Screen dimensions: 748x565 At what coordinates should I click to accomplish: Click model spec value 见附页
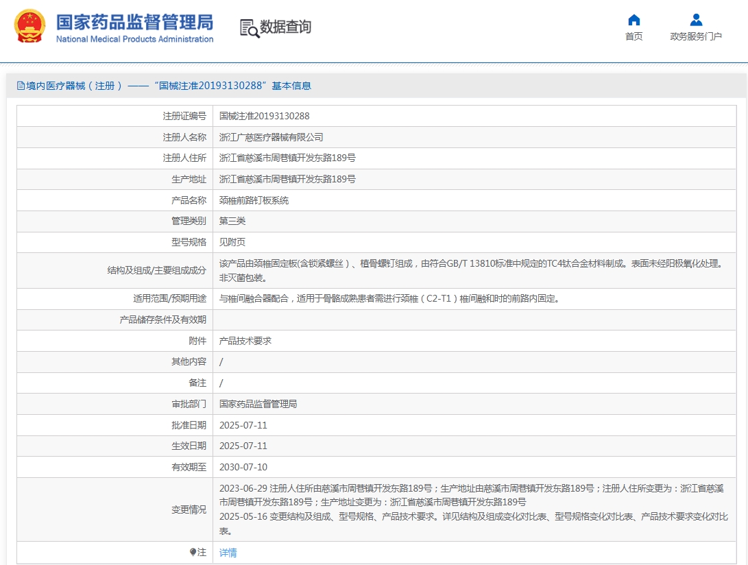coord(232,242)
